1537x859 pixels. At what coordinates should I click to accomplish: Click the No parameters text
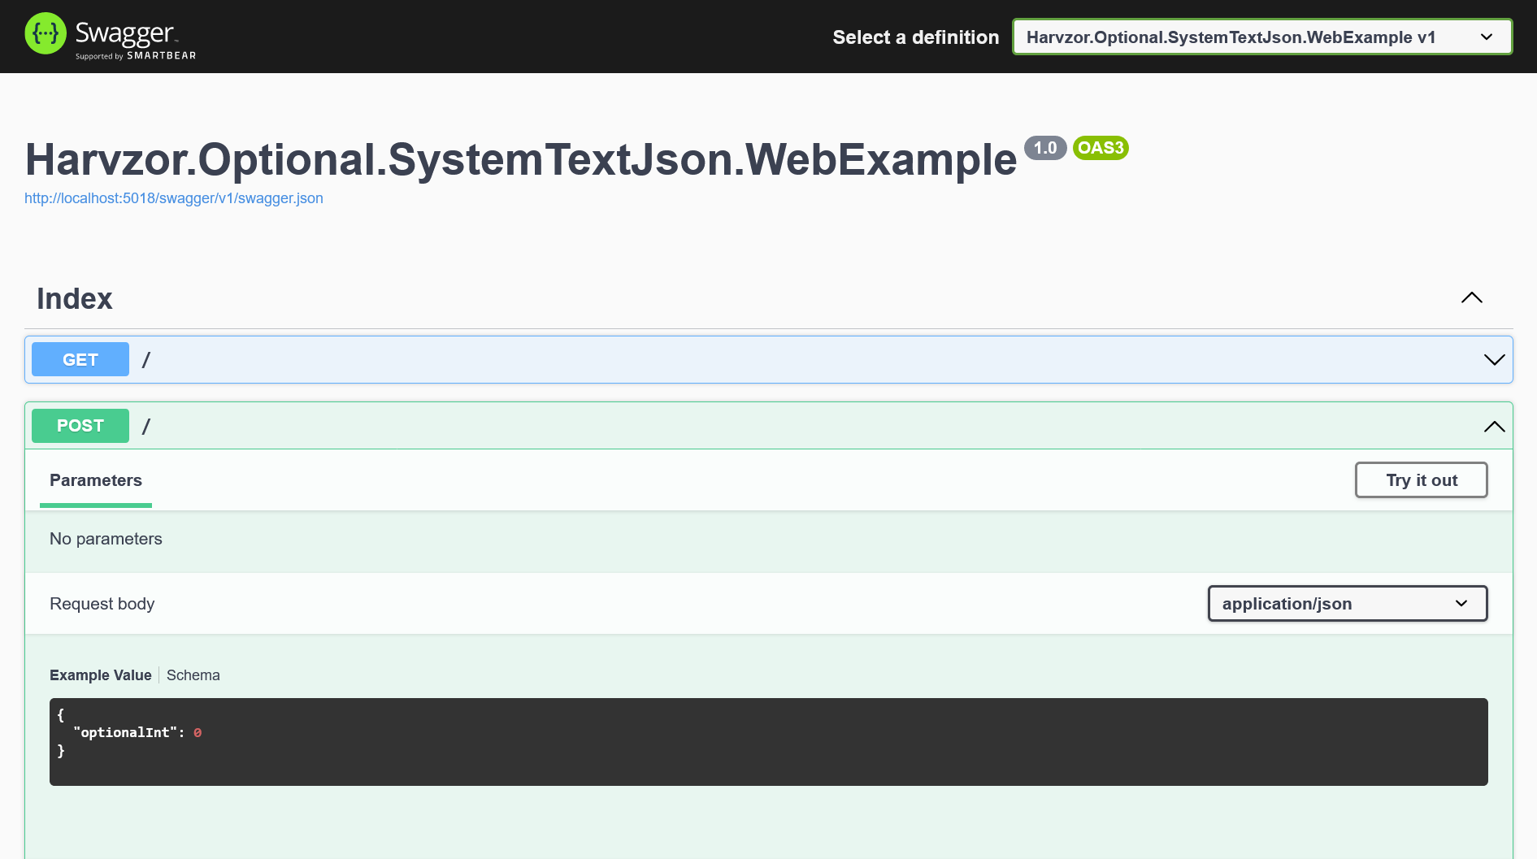point(106,539)
